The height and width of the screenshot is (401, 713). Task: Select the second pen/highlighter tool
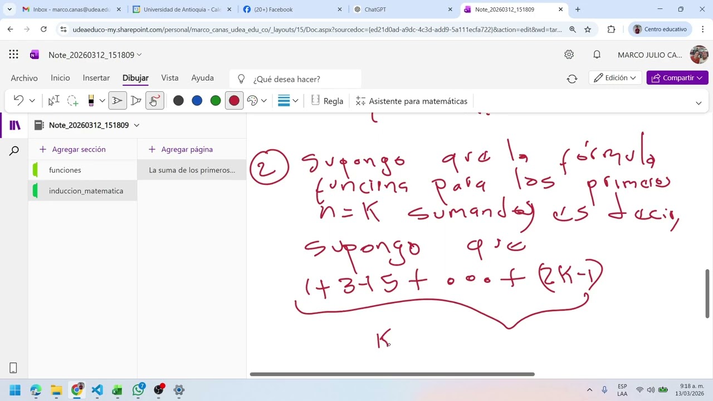pyautogui.click(x=136, y=101)
